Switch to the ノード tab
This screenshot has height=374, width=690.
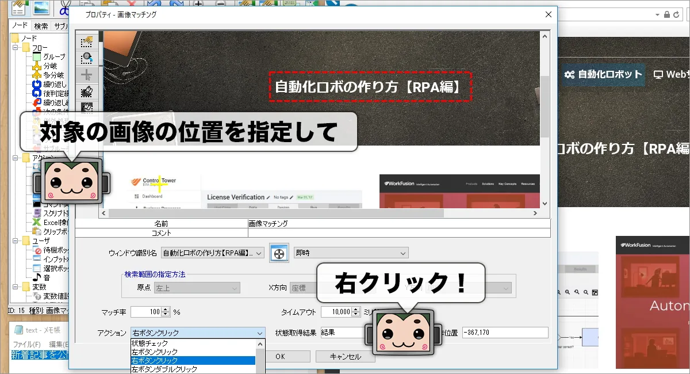tap(20, 25)
